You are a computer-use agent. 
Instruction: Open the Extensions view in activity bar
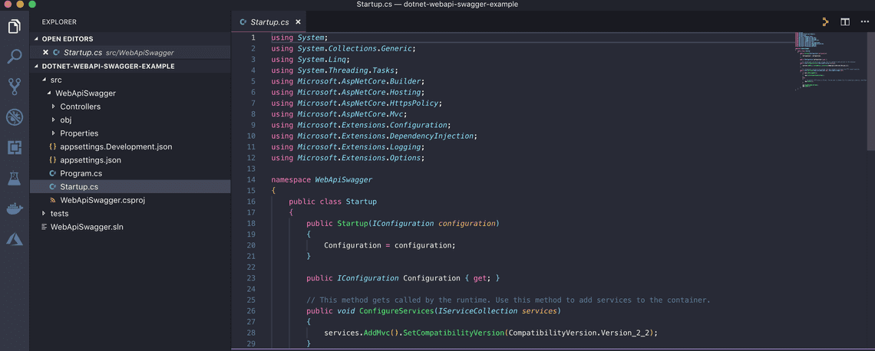[15, 147]
